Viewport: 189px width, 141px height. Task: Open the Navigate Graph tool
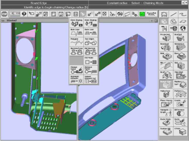pyautogui.click(x=166, y=113)
